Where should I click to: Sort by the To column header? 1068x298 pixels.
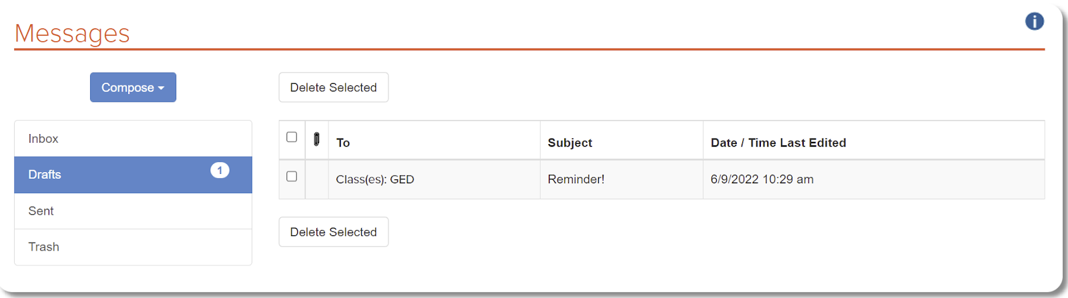343,143
